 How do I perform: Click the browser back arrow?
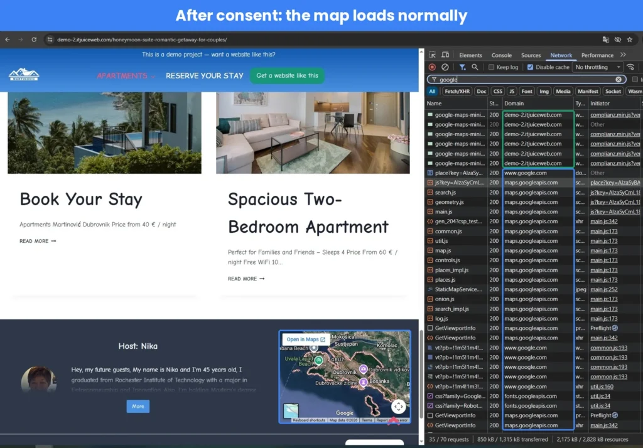(x=8, y=40)
